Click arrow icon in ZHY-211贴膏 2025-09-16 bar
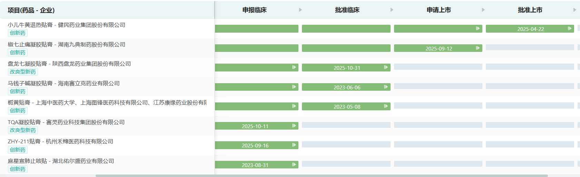Screen dimensions: 580x177 [x=294, y=145]
